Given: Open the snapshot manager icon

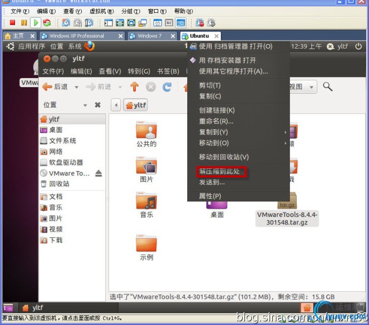Looking at the screenshot, I should pos(89,23).
